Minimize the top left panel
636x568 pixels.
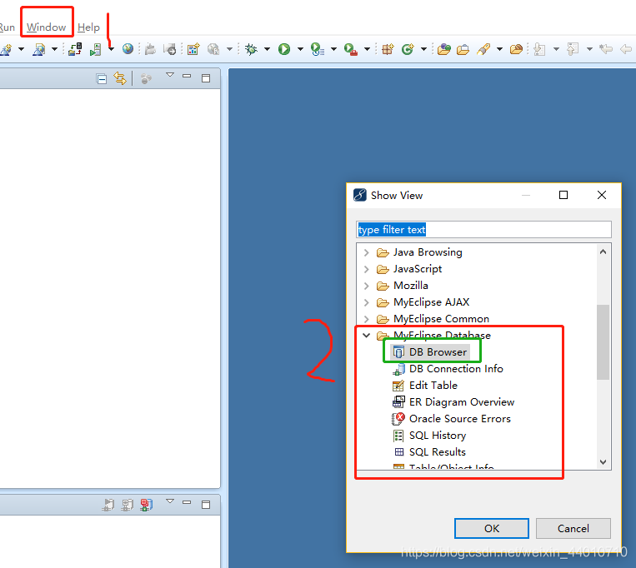187,76
